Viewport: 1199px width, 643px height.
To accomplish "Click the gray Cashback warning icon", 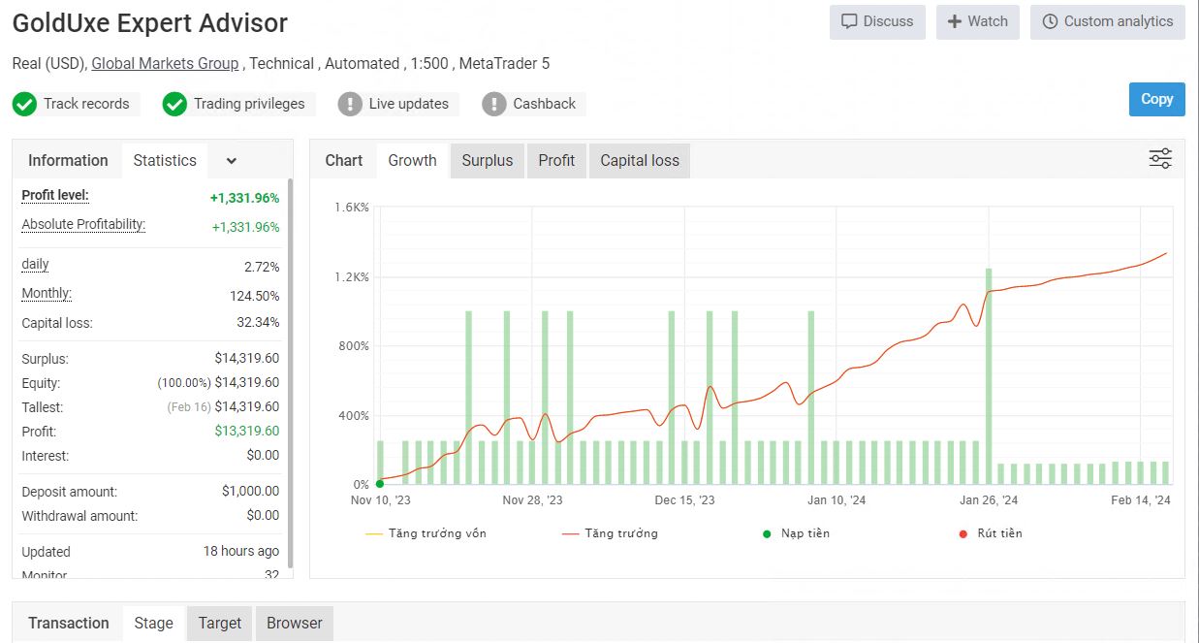I will click(x=494, y=104).
